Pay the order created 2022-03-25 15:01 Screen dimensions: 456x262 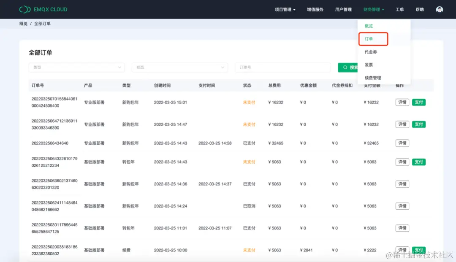419,102
